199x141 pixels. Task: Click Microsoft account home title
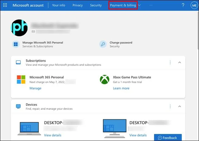coord(28,5)
